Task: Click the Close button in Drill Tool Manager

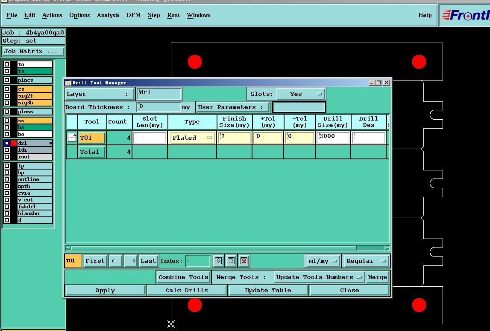Action: pos(349,290)
